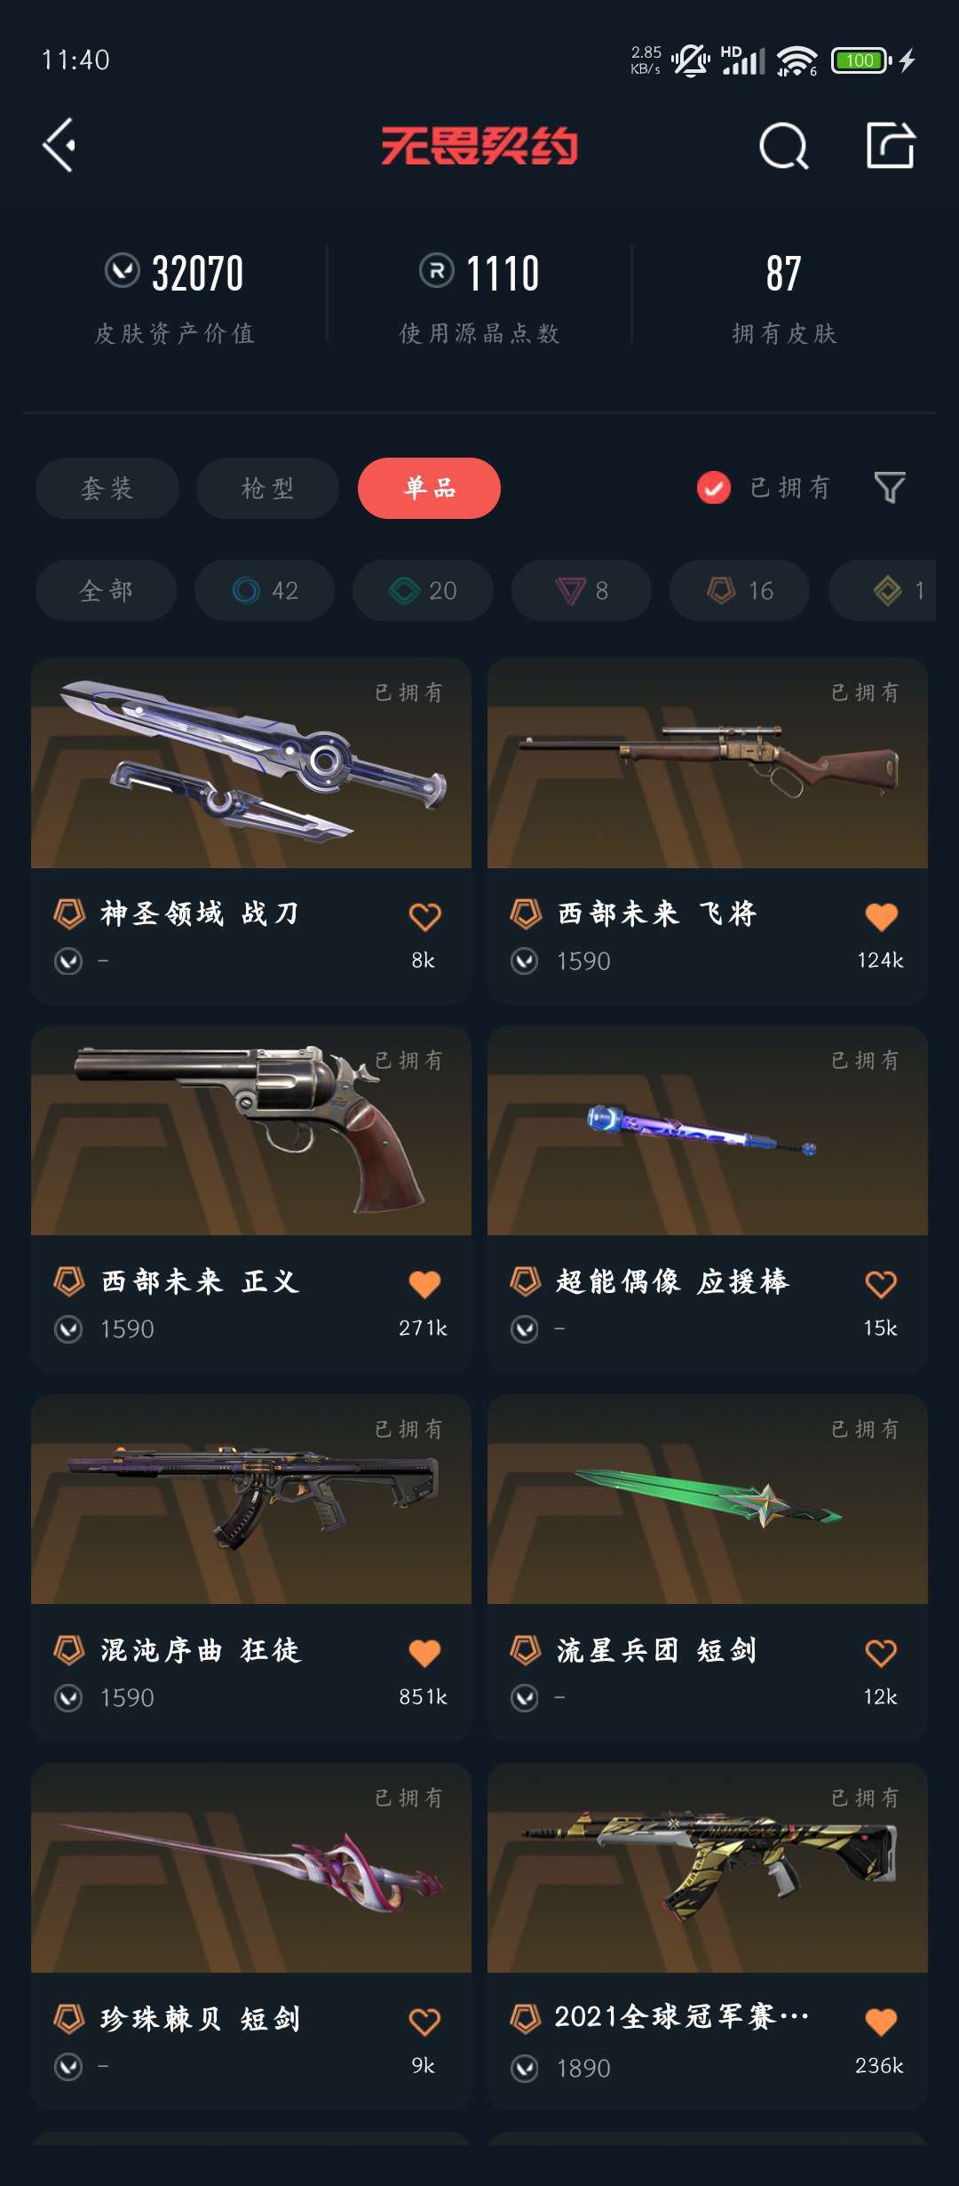
Task: Switch to the 套装 tab
Action: (107, 488)
